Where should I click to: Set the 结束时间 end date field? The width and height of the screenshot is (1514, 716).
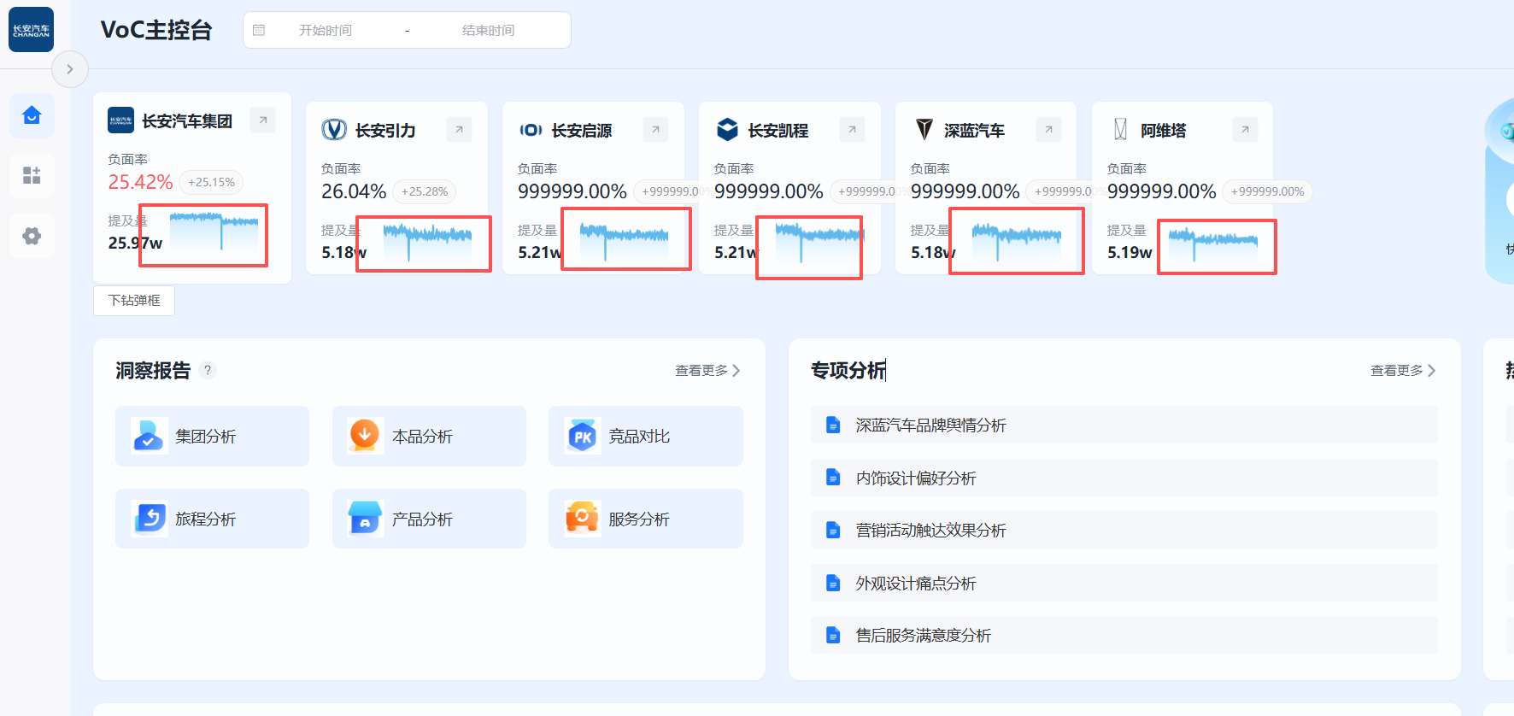click(x=489, y=30)
